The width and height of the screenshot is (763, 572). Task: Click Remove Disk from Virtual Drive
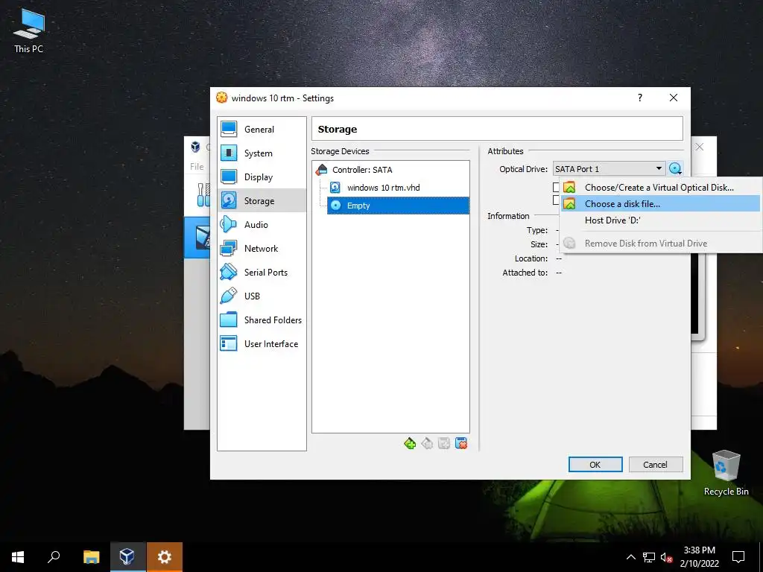point(660,244)
